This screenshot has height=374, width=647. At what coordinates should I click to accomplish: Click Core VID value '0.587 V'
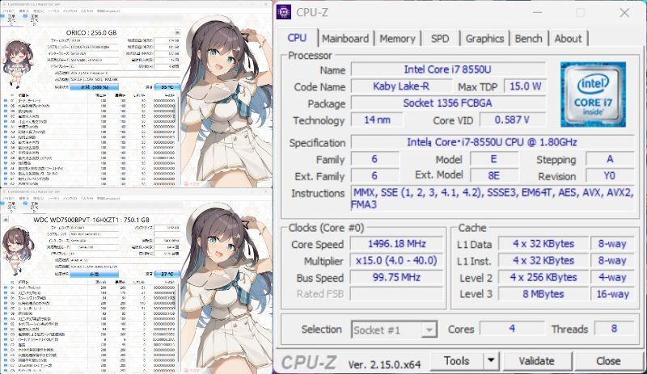(x=512, y=120)
